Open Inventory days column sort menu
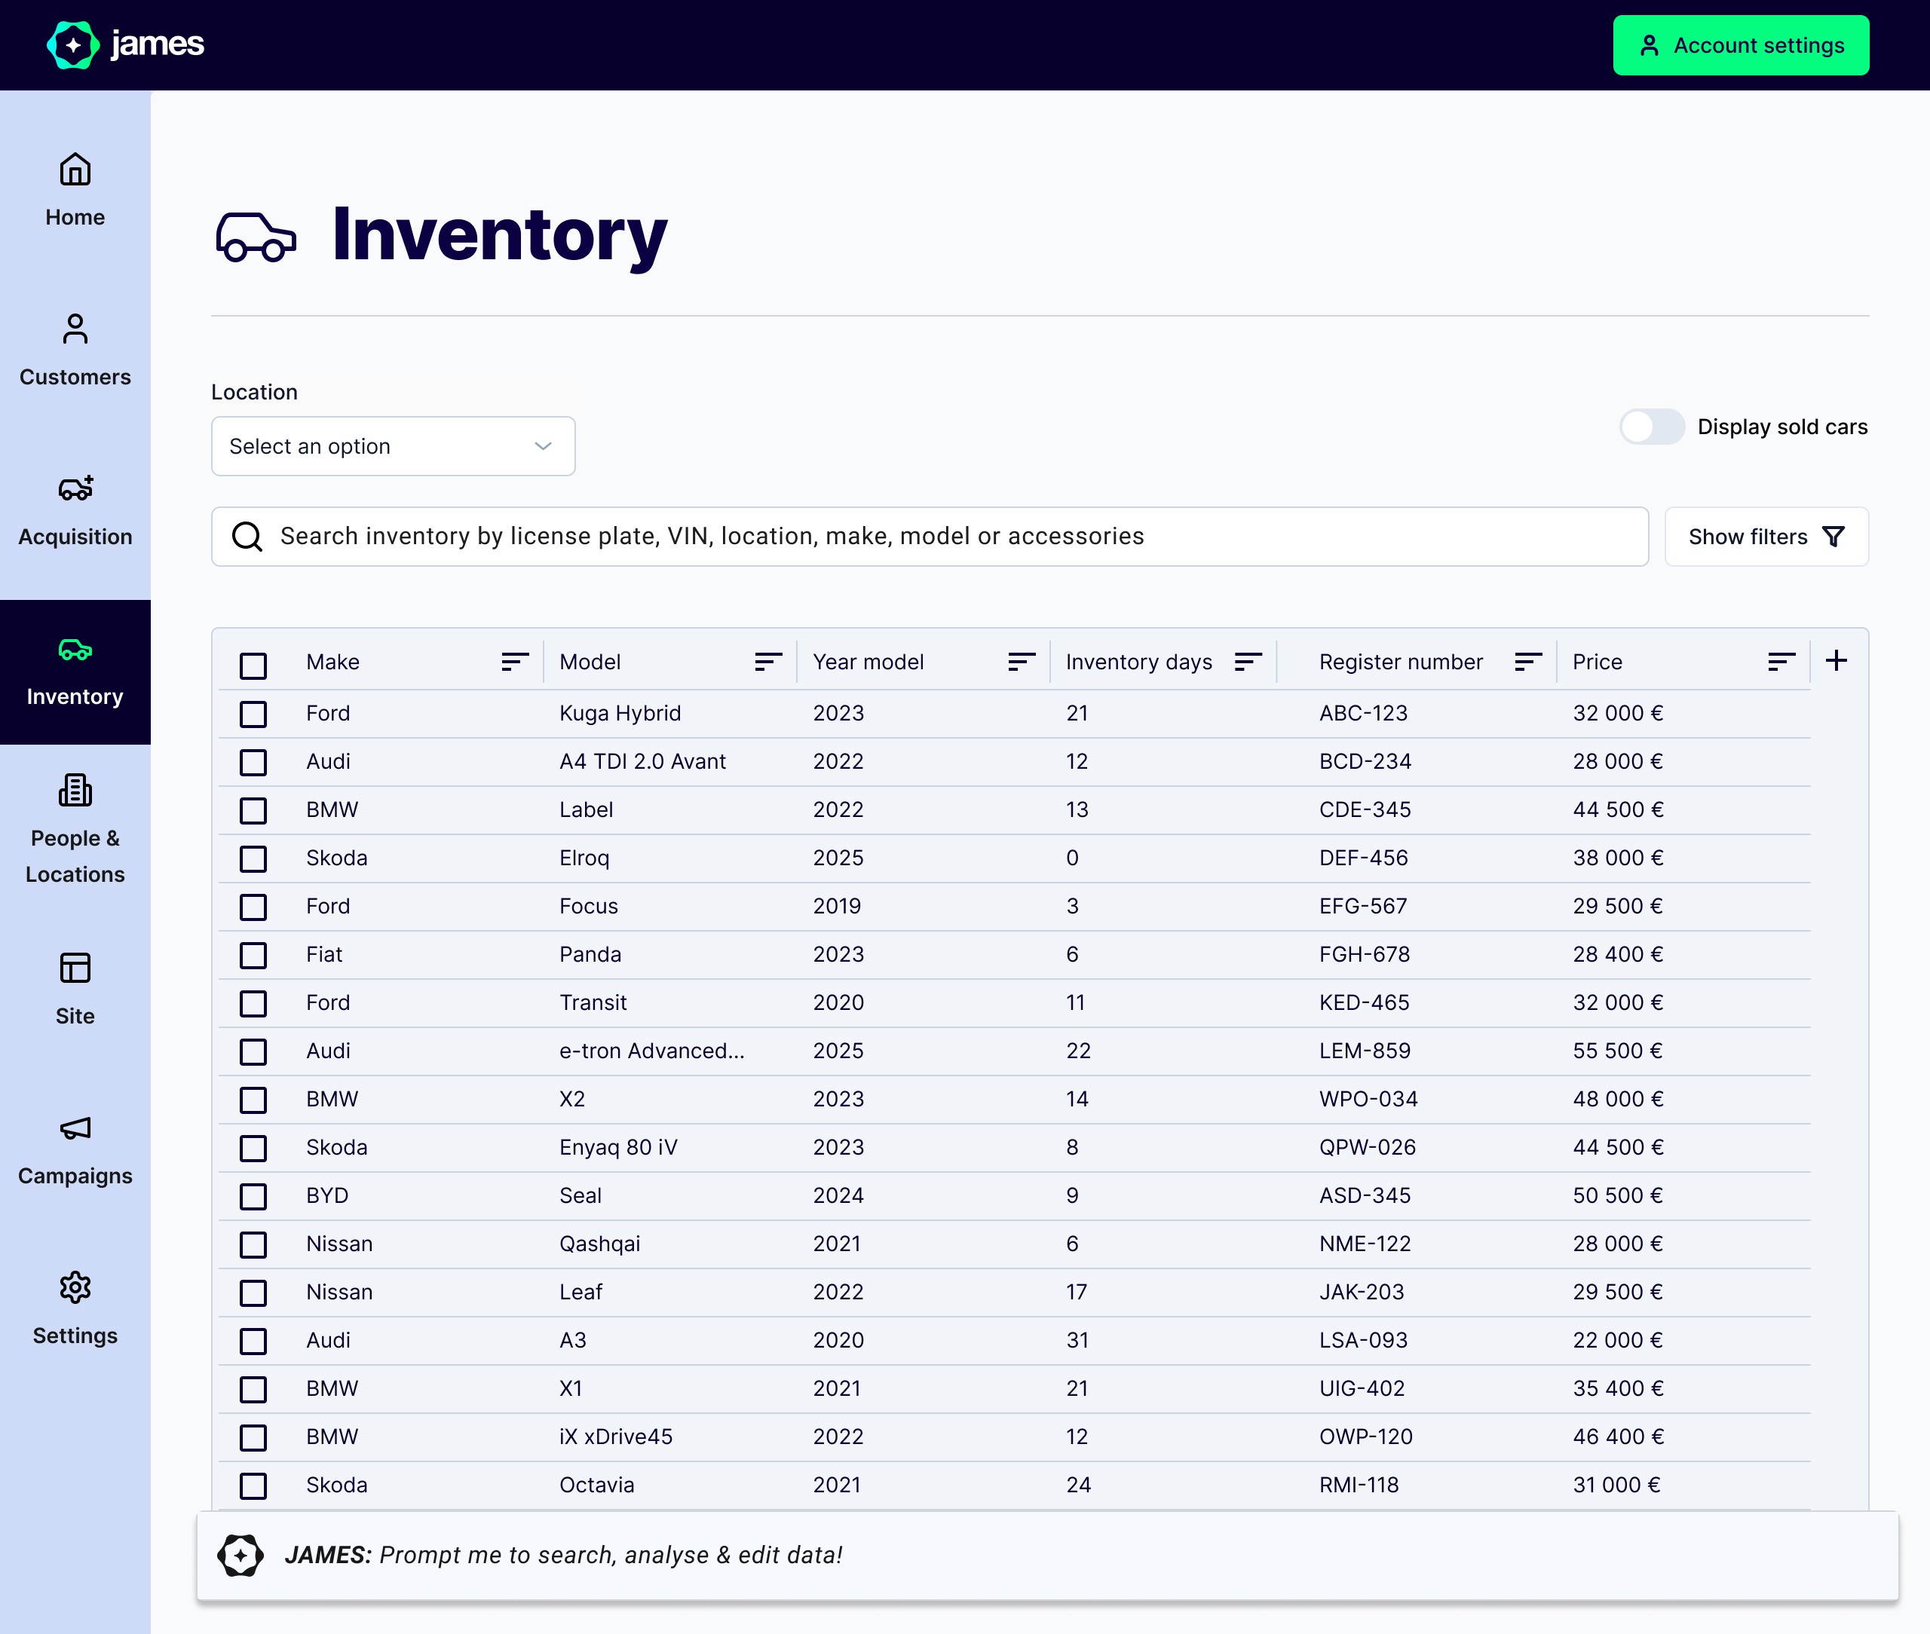Image resolution: width=1930 pixels, height=1634 pixels. click(x=1248, y=662)
